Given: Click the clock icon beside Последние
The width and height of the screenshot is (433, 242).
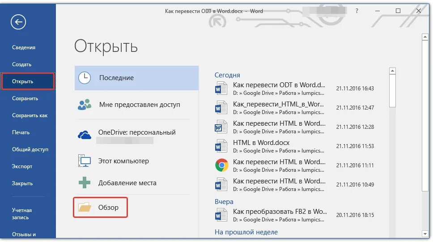Looking at the screenshot, I should pyautogui.click(x=84, y=78).
